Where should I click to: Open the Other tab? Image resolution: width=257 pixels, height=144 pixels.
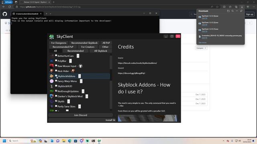pos(105,47)
